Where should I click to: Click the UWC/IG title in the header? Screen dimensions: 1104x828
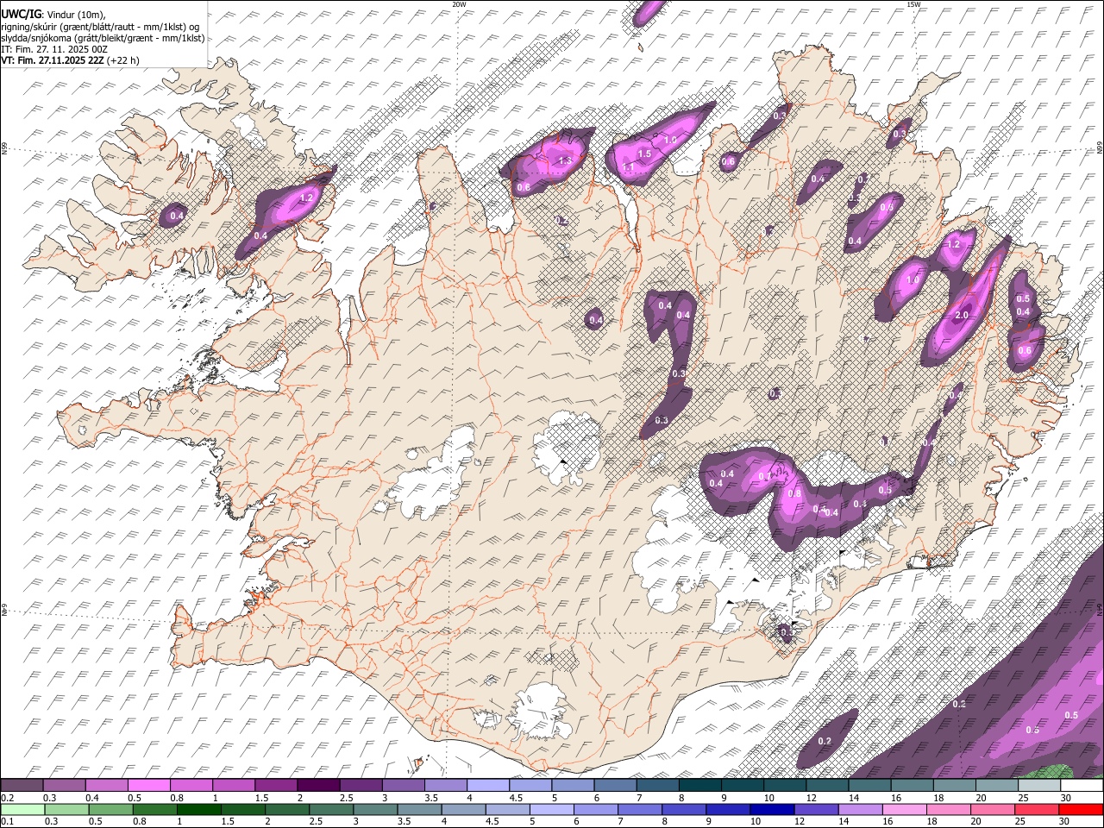pos(20,15)
